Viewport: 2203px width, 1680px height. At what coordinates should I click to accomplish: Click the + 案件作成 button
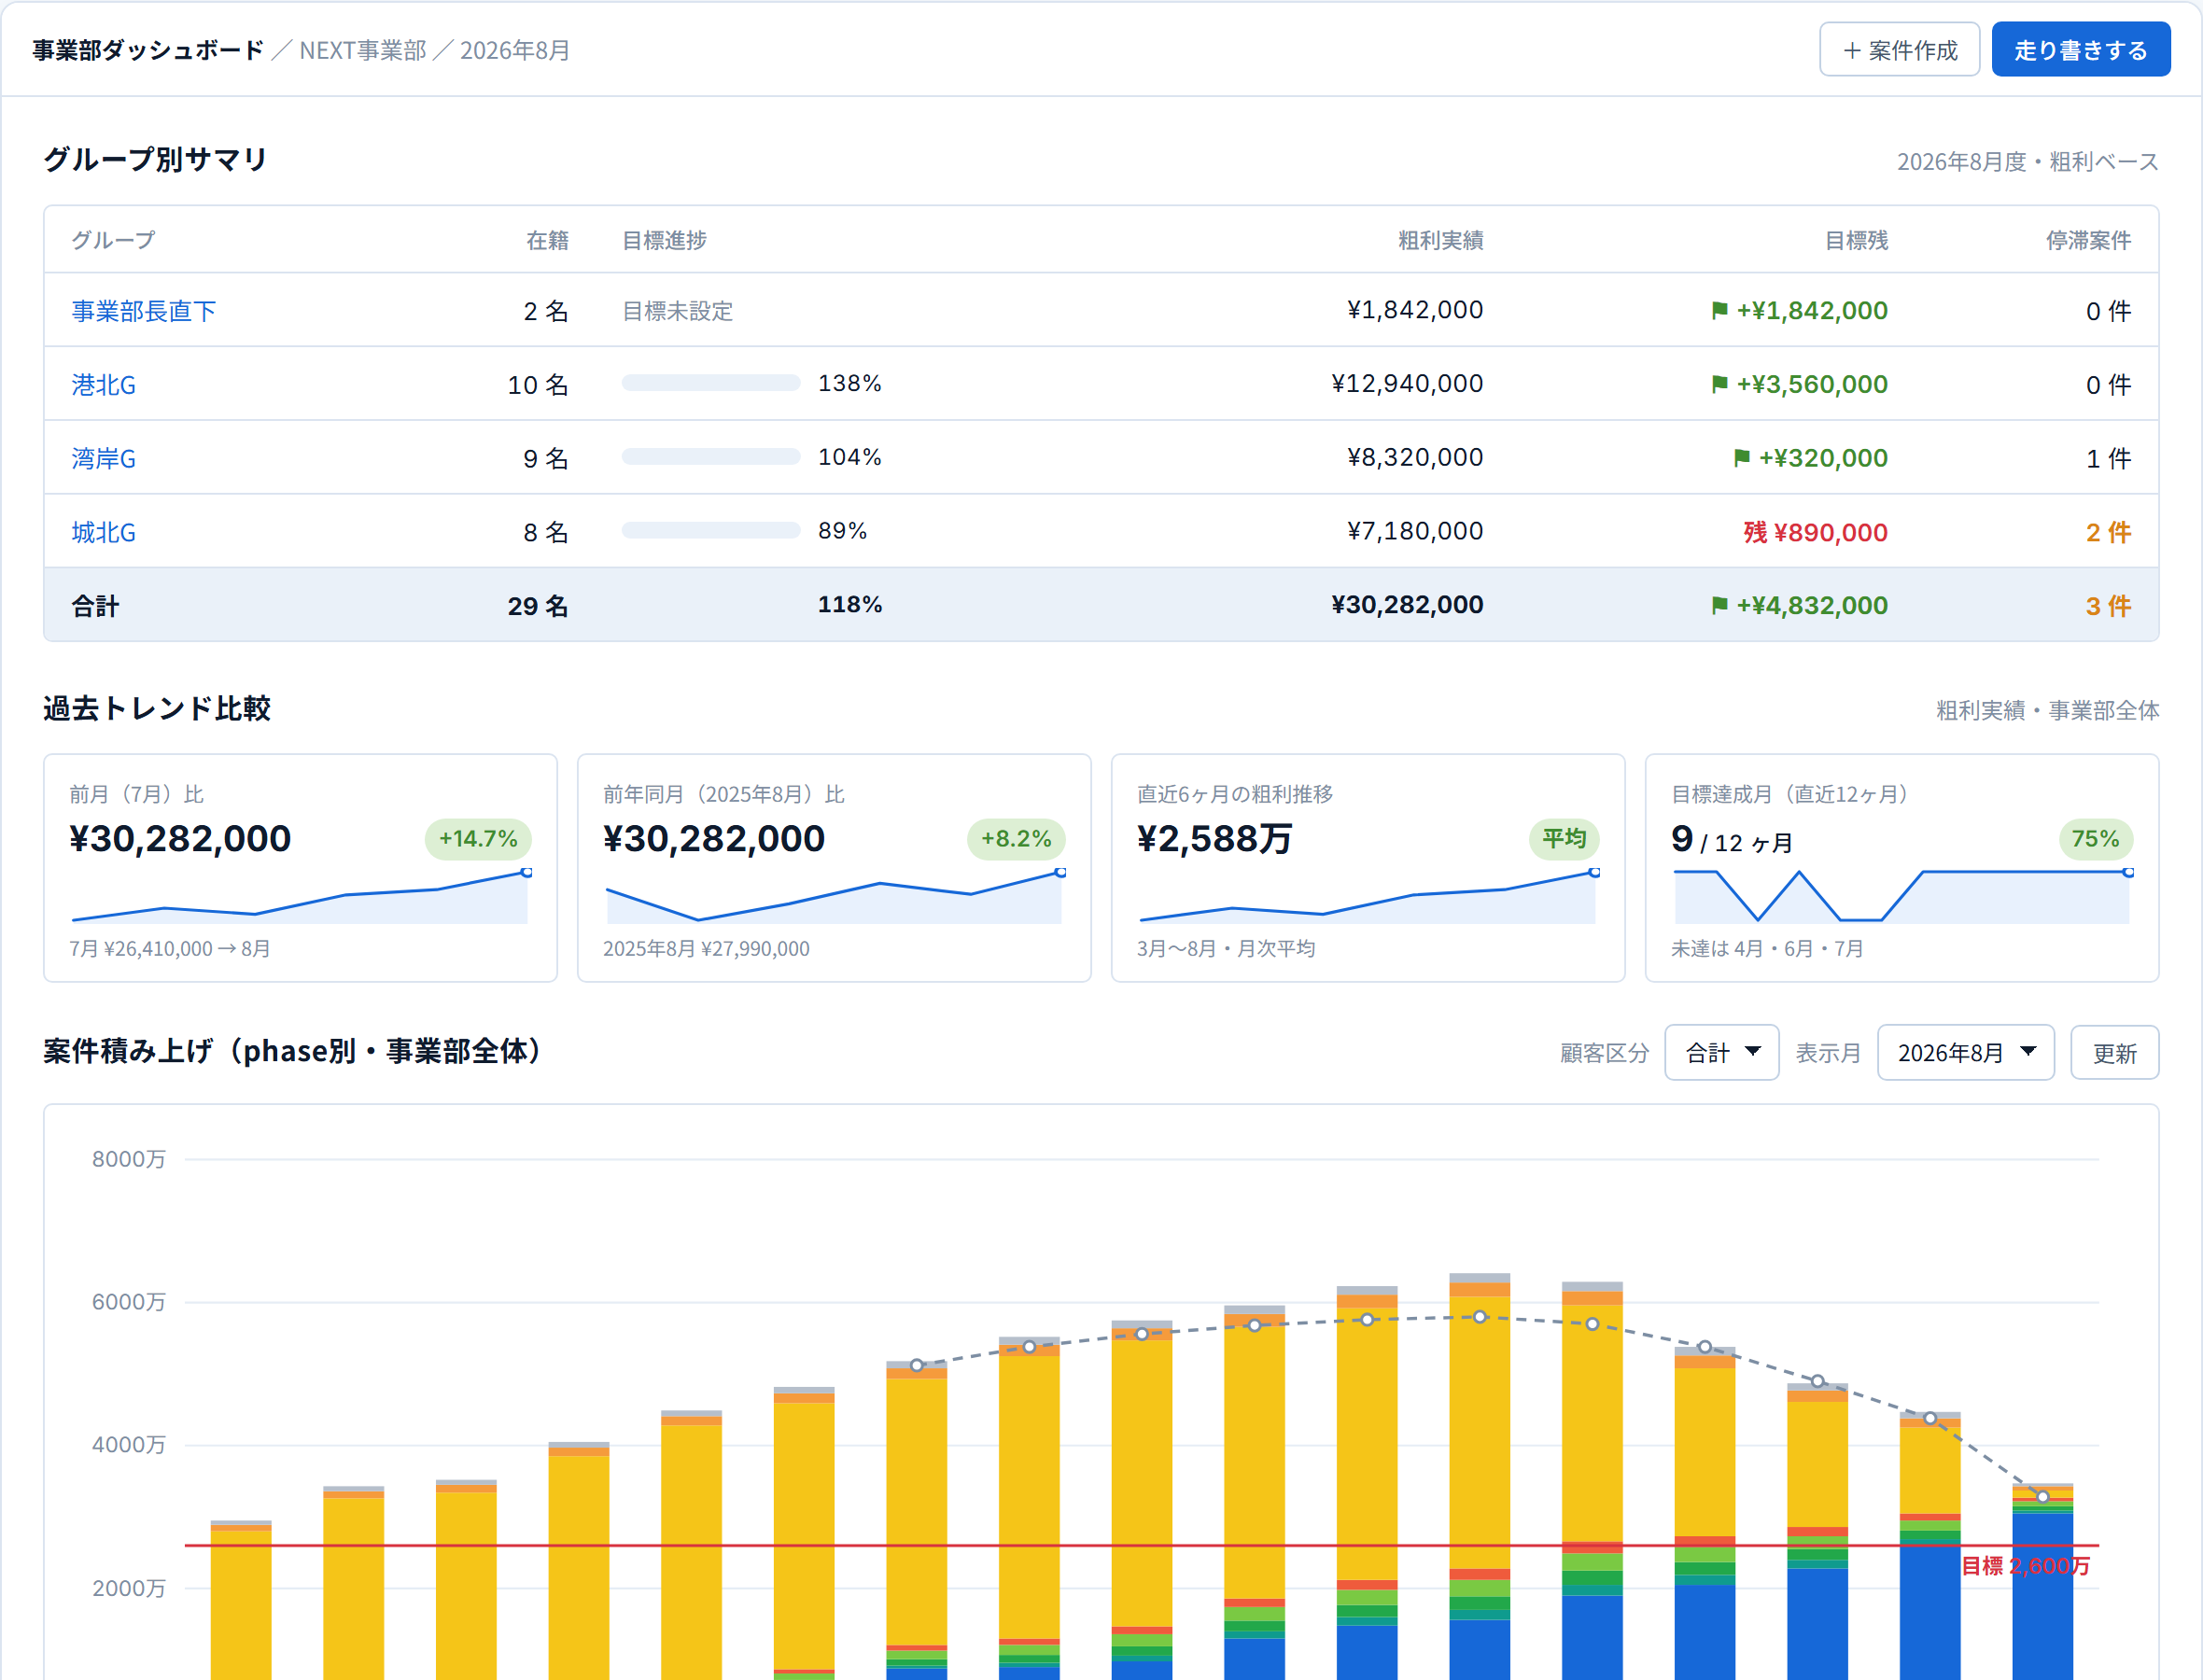[x=1899, y=49]
